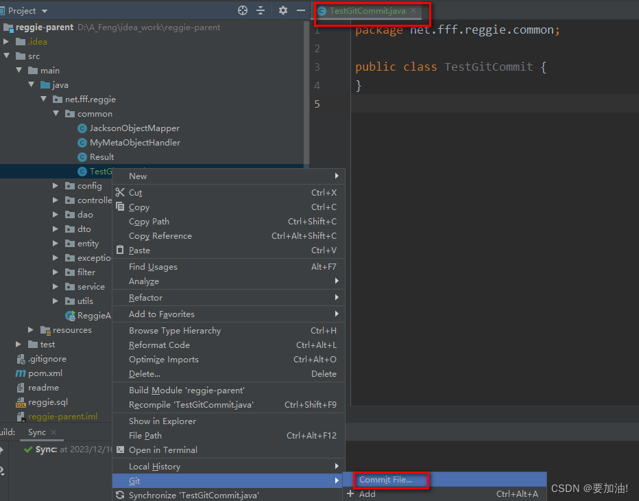Choose Build Module 'reggie-parent'

pyautogui.click(x=228, y=391)
